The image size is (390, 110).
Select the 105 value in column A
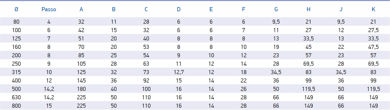click(81, 64)
